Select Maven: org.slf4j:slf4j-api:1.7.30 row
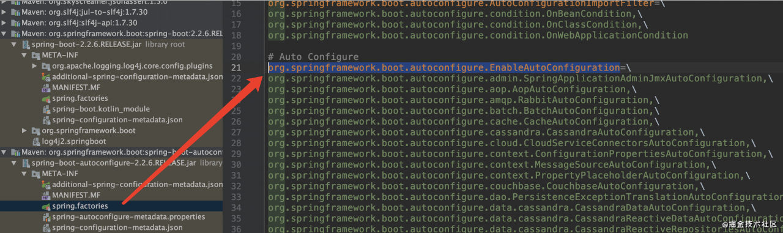 [111, 23]
